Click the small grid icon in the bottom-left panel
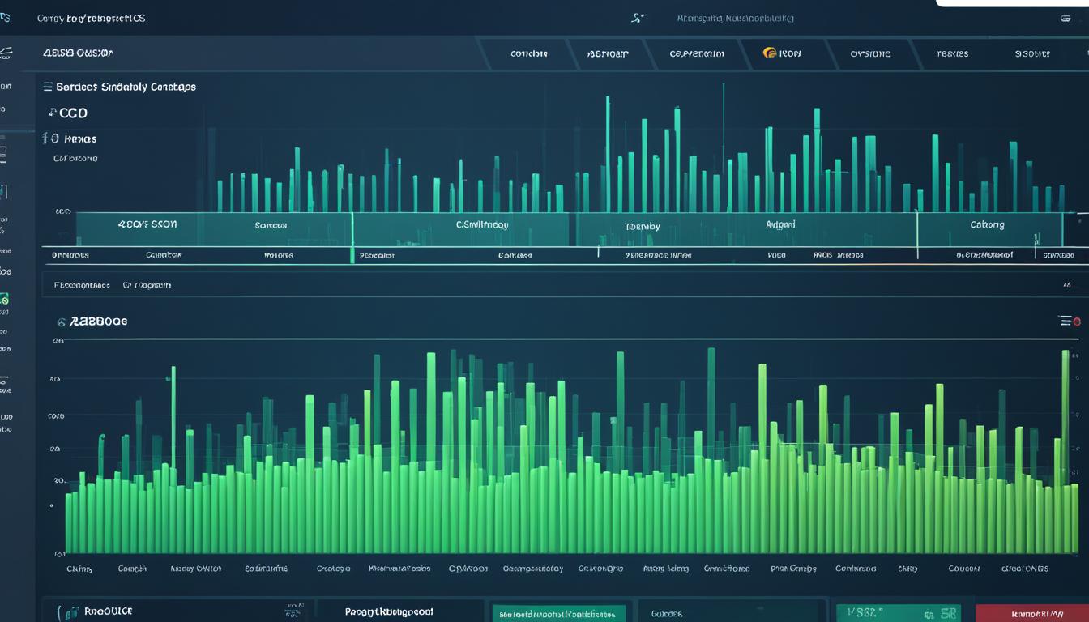 click(x=293, y=611)
